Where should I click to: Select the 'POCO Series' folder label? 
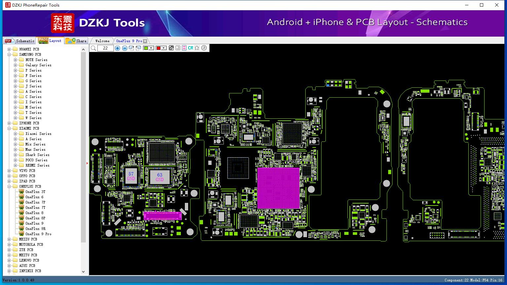36,160
